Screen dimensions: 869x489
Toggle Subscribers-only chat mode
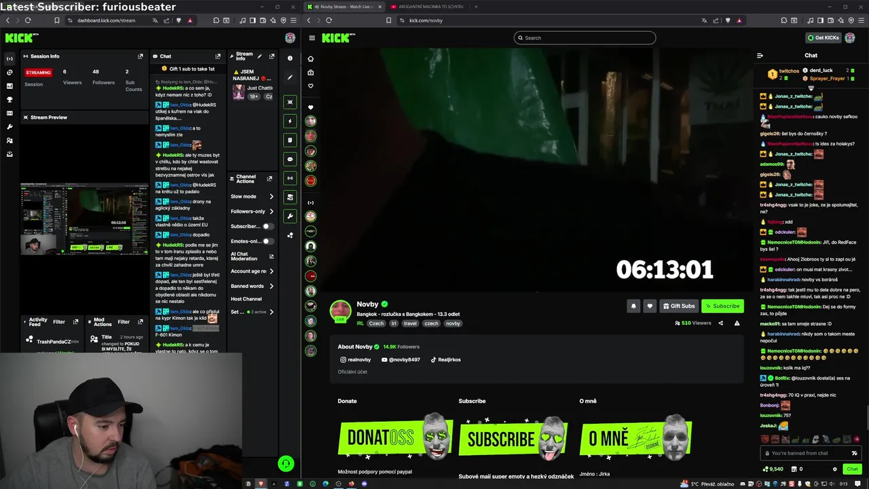[x=267, y=226]
